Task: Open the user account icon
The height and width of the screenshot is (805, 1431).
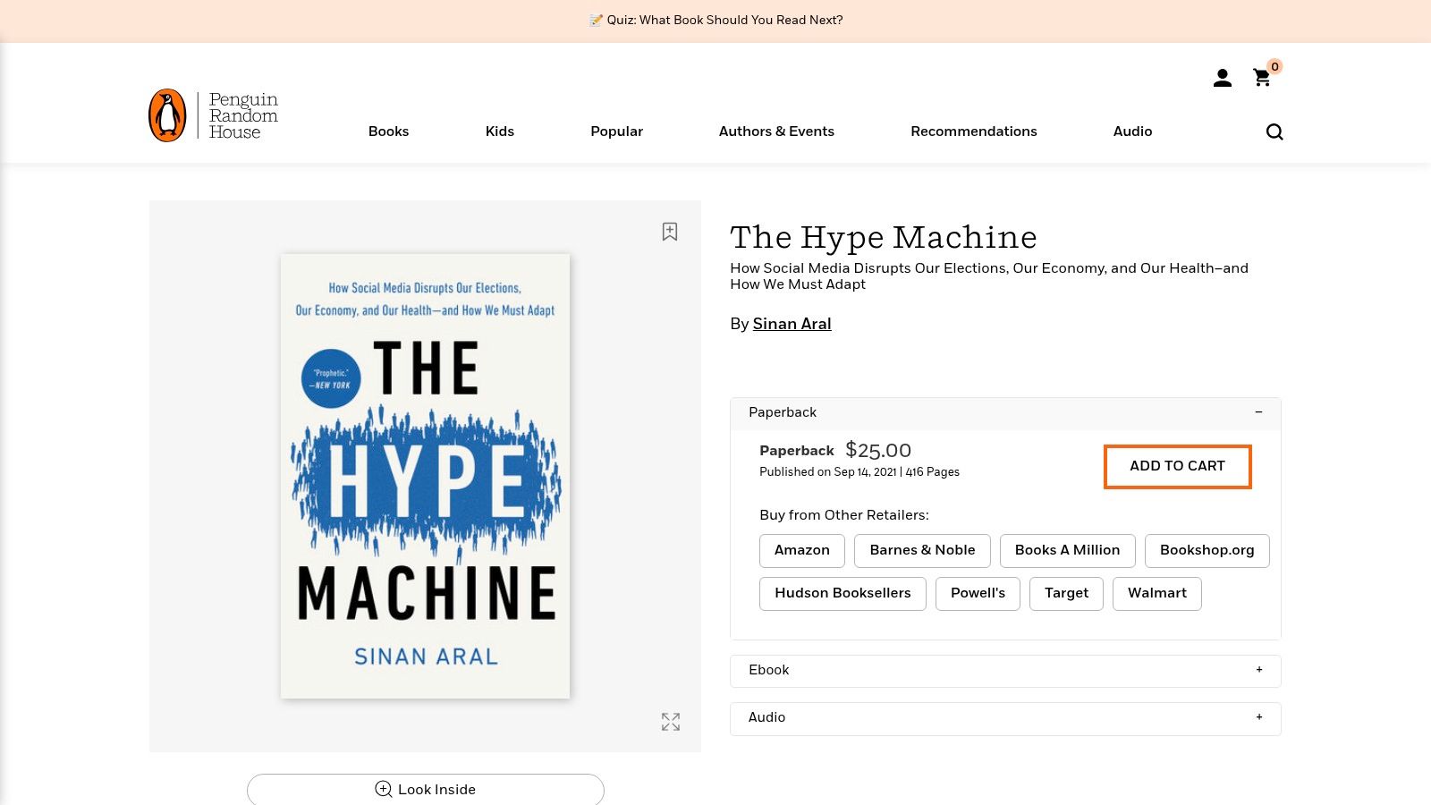Action: tap(1222, 79)
